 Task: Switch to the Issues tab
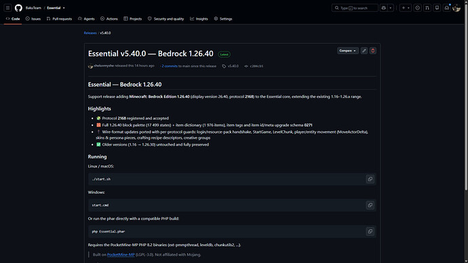point(33,19)
